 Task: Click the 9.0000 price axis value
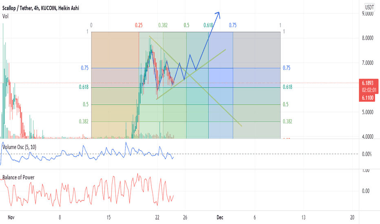[x=368, y=14]
